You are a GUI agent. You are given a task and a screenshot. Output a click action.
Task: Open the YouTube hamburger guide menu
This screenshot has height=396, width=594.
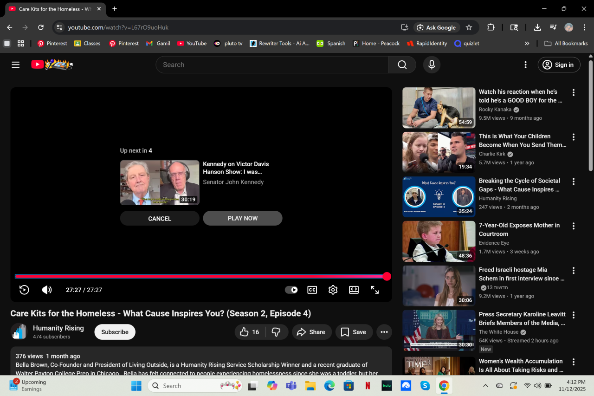pyautogui.click(x=16, y=65)
